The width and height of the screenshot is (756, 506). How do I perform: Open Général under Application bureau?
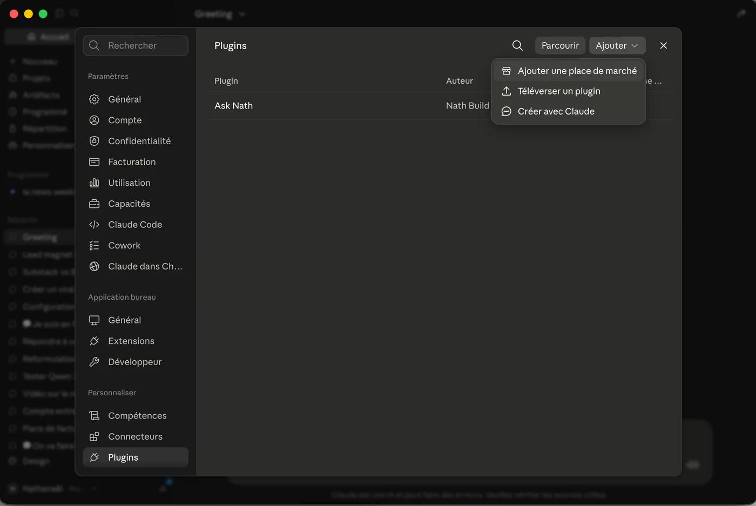pyautogui.click(x=136, y=320)
